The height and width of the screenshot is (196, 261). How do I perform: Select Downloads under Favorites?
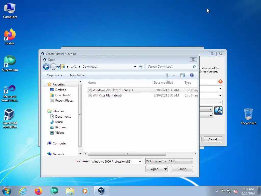[63, 95]
